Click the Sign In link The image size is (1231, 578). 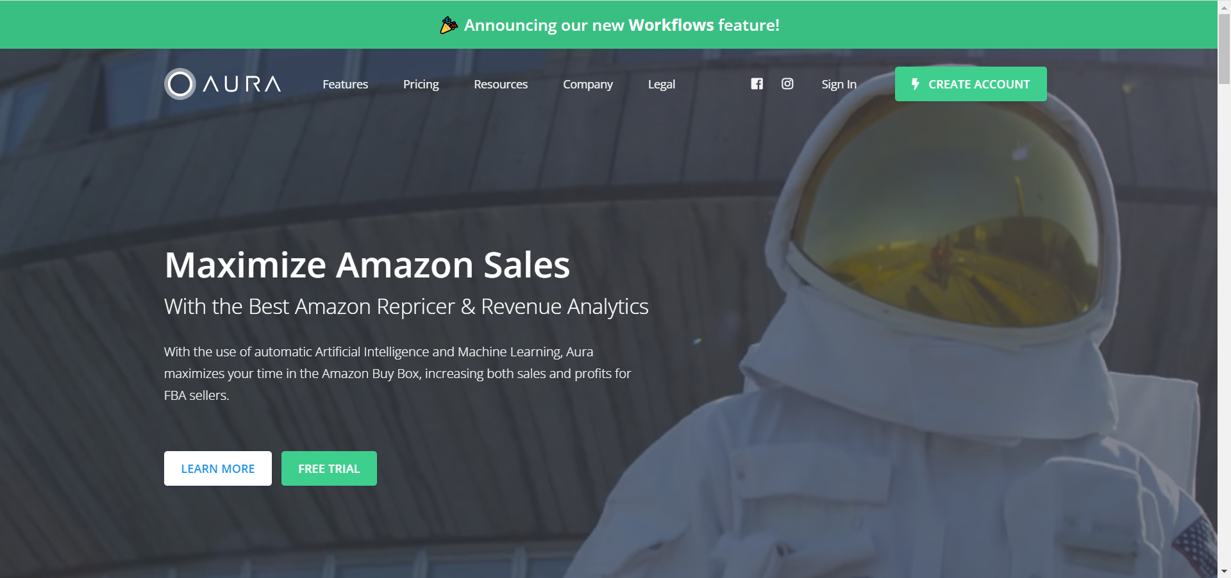coord(839,84)
